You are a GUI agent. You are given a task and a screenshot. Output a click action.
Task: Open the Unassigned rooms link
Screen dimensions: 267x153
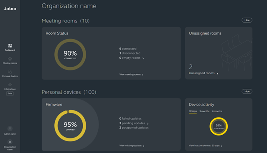(x=202, y=73)
